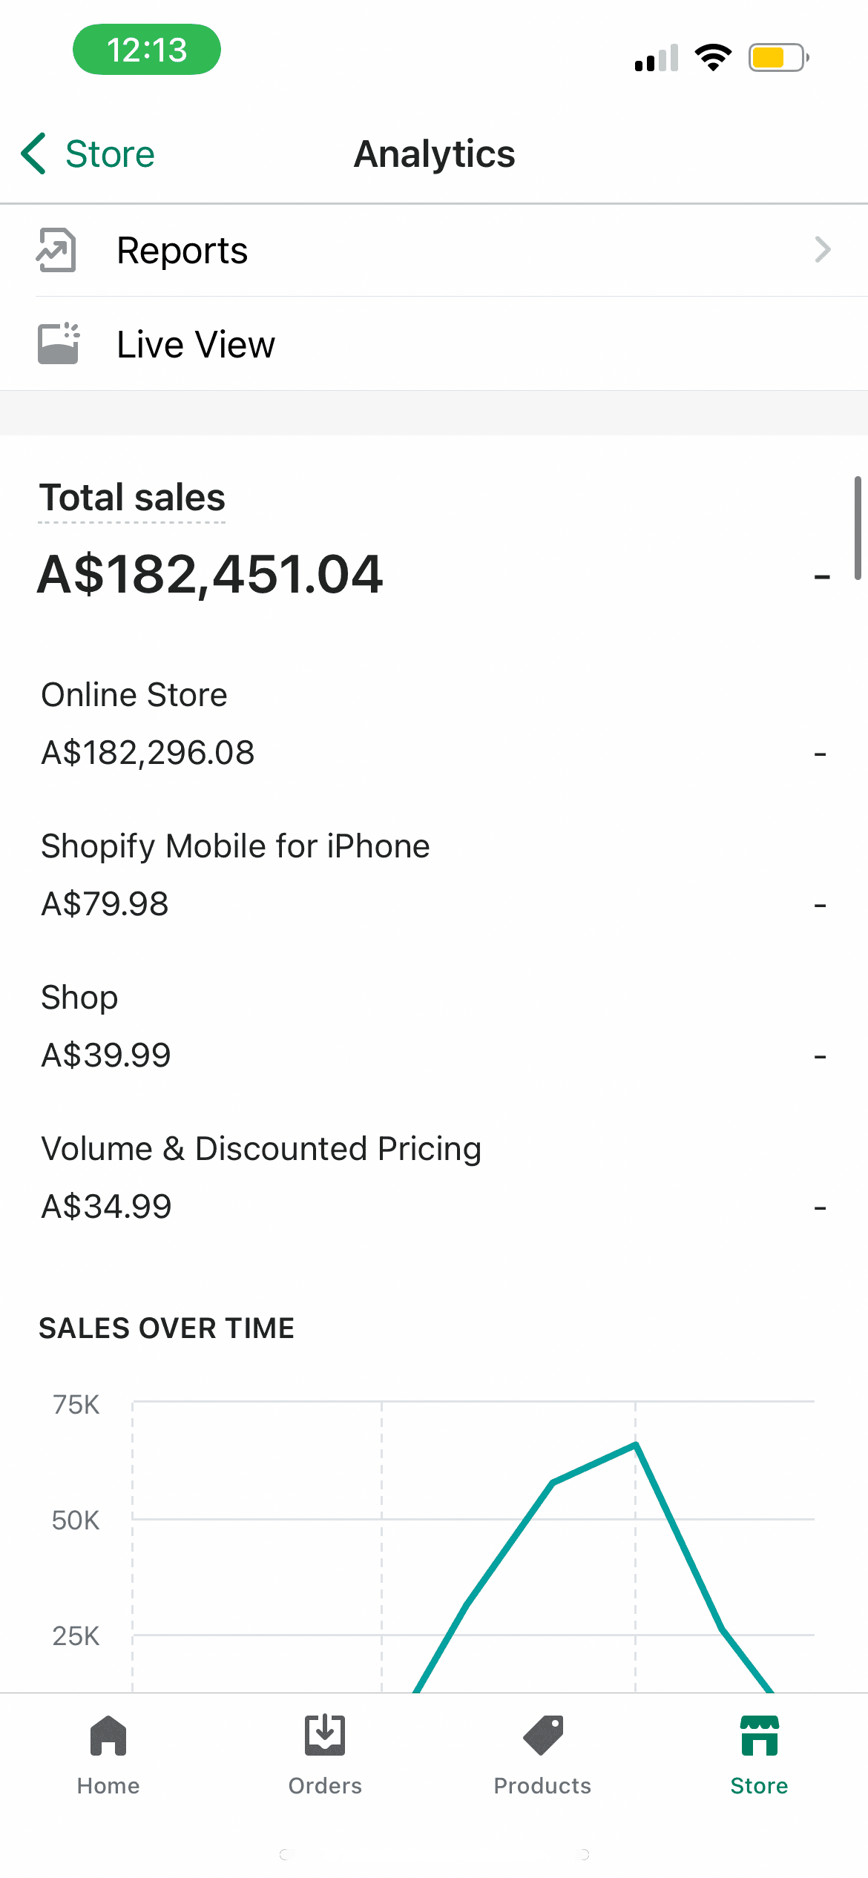868x1878 pixels.
Task: Tap the Live View icon
Action: 58,344
